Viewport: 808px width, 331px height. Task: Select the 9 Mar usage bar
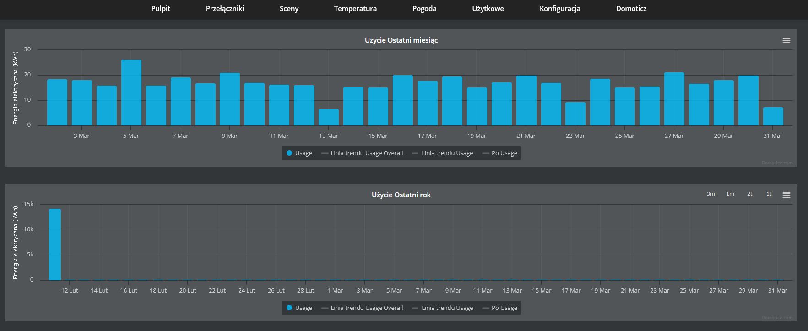(230, 99)
